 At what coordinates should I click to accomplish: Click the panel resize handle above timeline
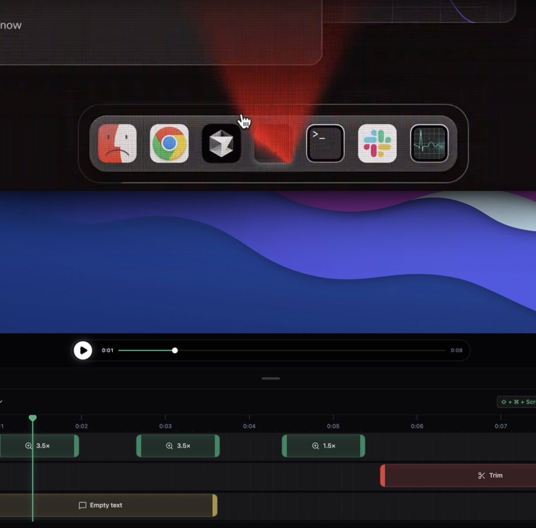270,378
